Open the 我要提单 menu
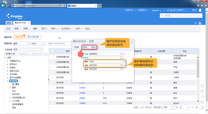This screenshot has height=114, width=208. [x=143, y=10]
